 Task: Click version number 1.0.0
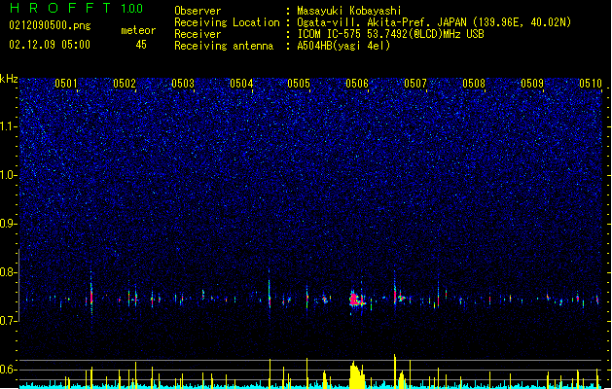click(x=132, y=9)
